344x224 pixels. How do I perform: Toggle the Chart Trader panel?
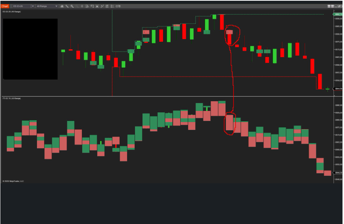pyautogui.click(x=107, y=6)
